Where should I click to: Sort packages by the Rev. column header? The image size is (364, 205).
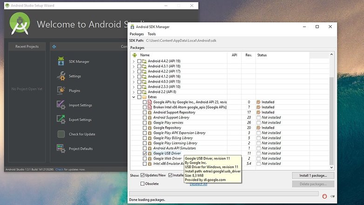(249, 55)
